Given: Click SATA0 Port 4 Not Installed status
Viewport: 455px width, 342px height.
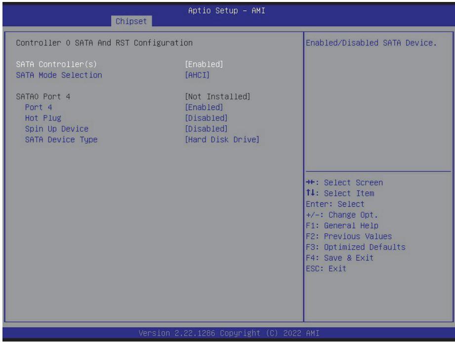Looking at the screenshot, I should click(x=218, y=97).
